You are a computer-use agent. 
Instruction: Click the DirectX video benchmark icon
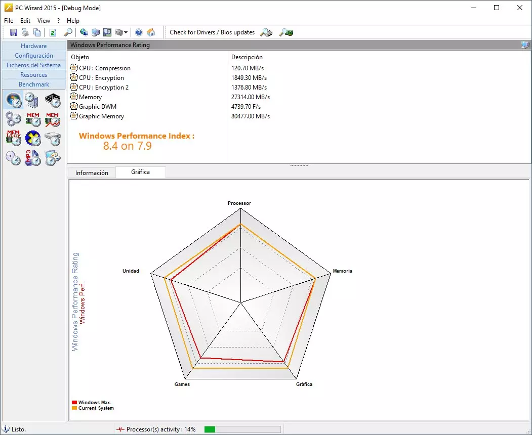(x=33, y=138)
